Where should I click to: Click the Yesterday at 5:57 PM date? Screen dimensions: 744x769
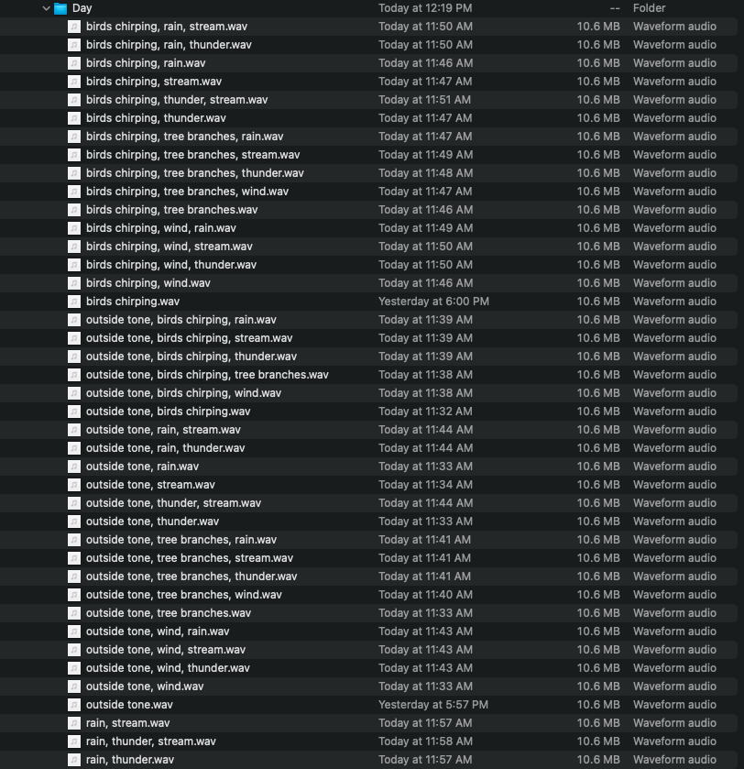433,705
